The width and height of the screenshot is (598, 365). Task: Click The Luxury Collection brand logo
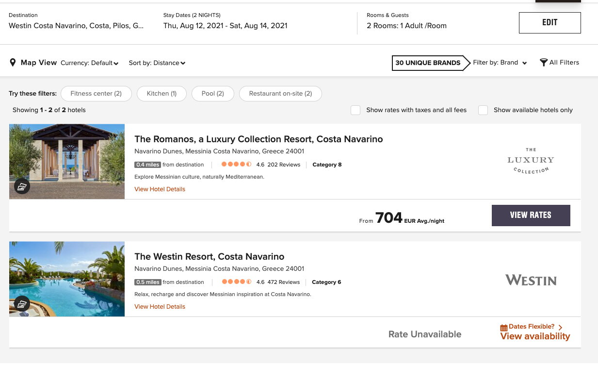coord(531,161)
